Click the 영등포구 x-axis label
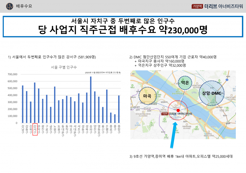The width and height of the screenshot is (246, 173). [99, 131]
